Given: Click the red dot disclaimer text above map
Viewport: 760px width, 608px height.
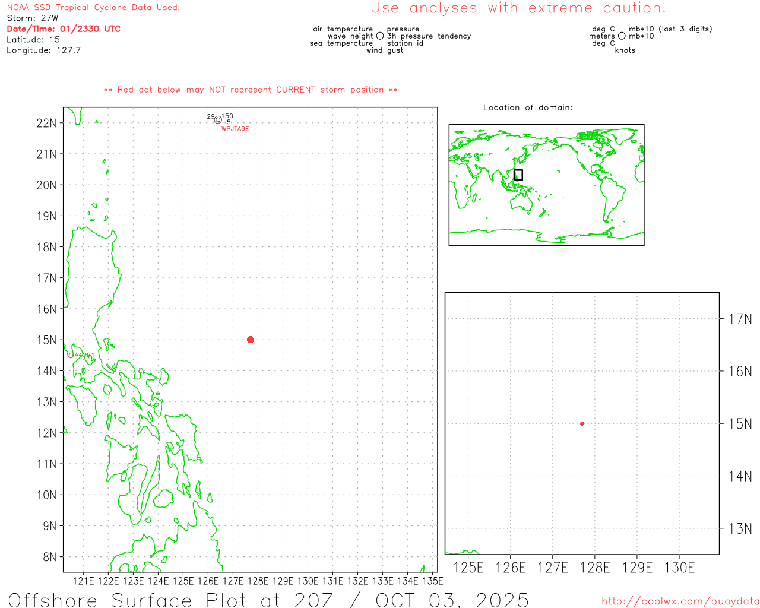Looking at the screenshot, I should pyautogui.click(x=251, y=90).
